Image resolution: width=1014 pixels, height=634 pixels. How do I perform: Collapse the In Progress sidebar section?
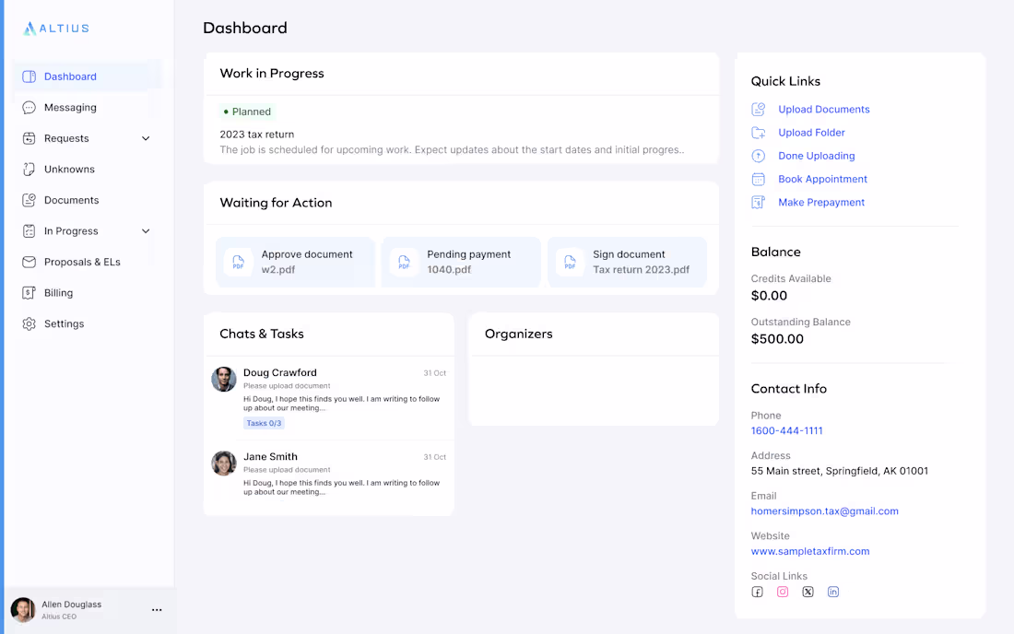[145, 230]
